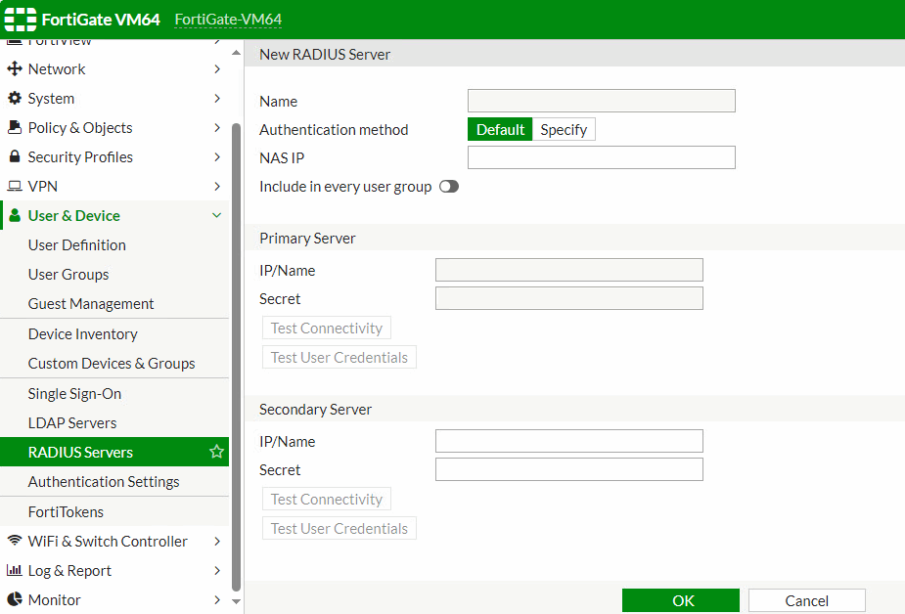Click Secondary Server Test User Credentials
This screenshot has height=614, width=905.
tap(339, 528)
